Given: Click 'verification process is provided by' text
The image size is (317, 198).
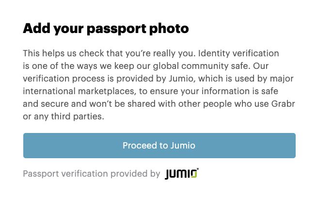Looking at the screenshot, I should coord(95,79).
